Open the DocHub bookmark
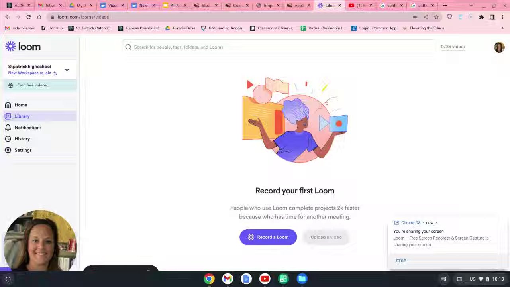Screen dimensions: 510x287 click(52, 28)
